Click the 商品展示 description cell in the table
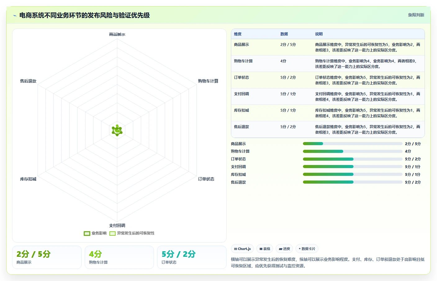 click(x=368, y=47)
